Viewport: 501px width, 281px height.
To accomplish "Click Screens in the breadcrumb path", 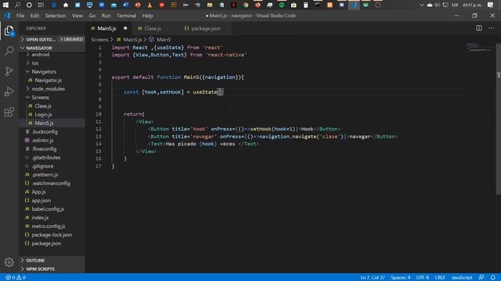I will (99, 40).
